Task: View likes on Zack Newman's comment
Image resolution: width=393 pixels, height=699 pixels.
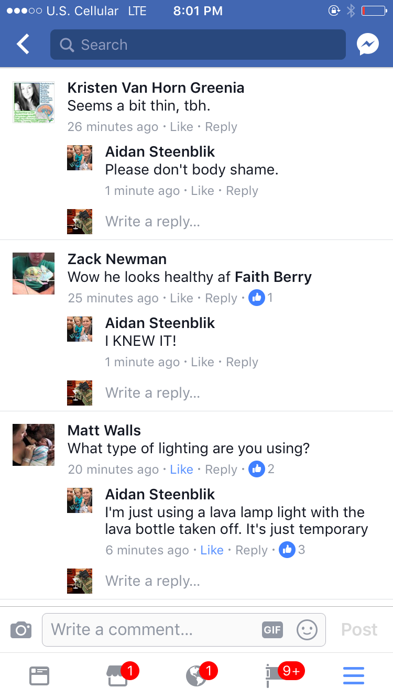Action: 261,298
